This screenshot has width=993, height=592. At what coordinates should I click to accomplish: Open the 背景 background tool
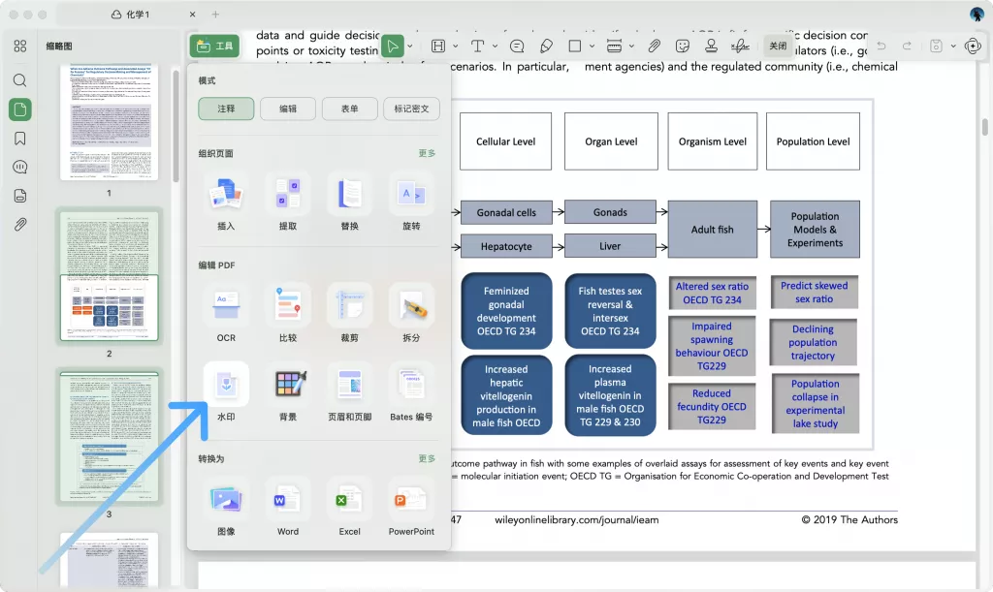click(287, 392)
